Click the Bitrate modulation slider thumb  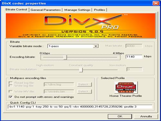[x=81, y=70]
